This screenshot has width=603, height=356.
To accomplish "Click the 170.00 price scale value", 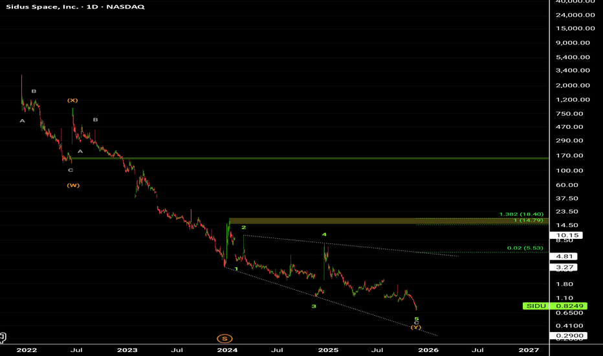I will 569,156.
